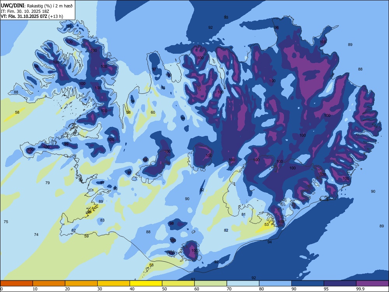Pick the amber 30–40 legend swatch
Screen dimensions: 389x292
[x=114, y=283]
